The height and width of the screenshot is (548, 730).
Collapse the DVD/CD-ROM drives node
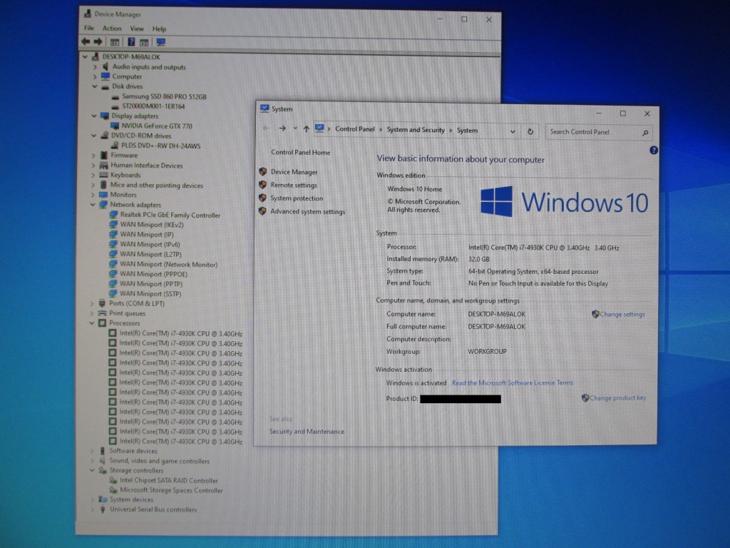(x=94, y=136)
